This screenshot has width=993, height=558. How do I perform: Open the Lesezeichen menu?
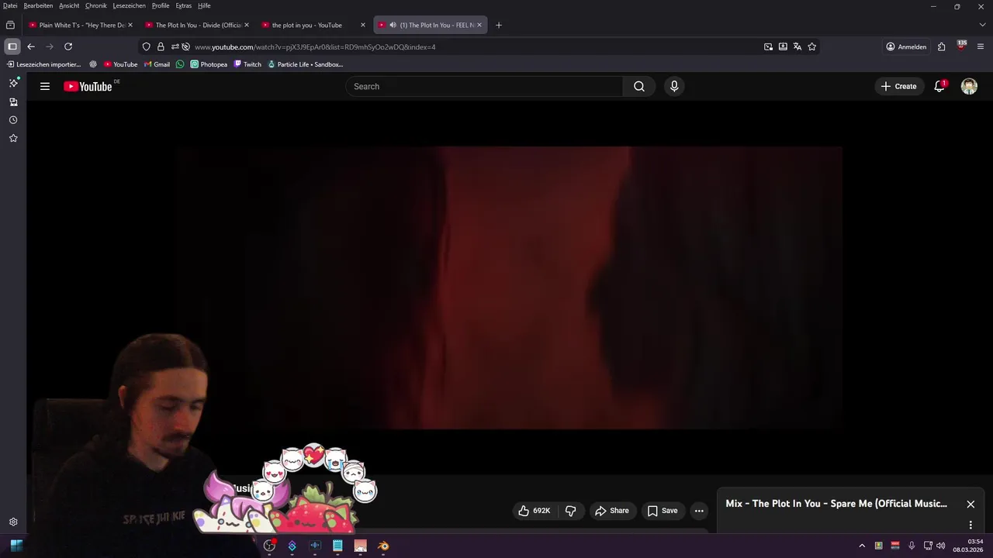point(129,5)
